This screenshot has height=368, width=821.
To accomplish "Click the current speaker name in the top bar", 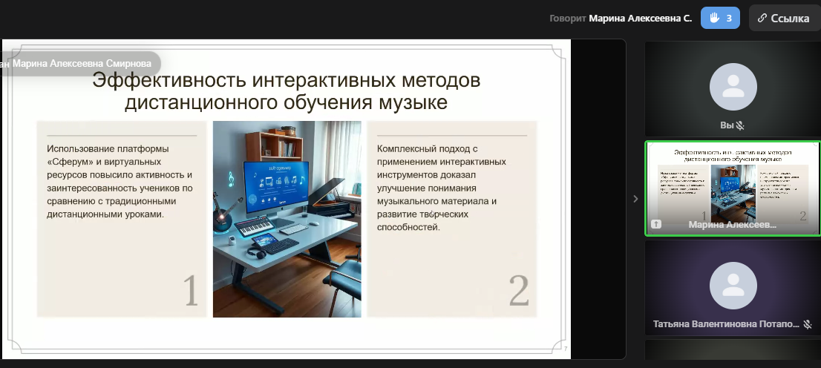I will 640,18.
